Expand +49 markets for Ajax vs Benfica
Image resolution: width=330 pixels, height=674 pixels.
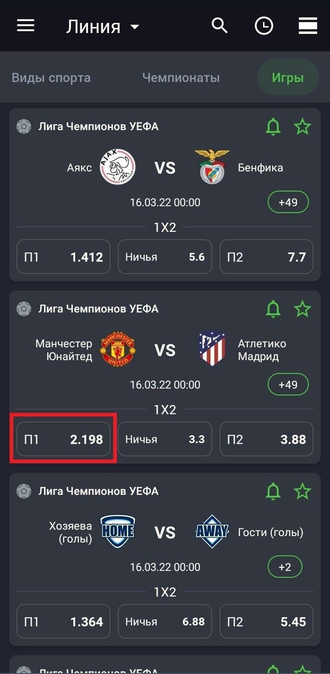(288, 202)
